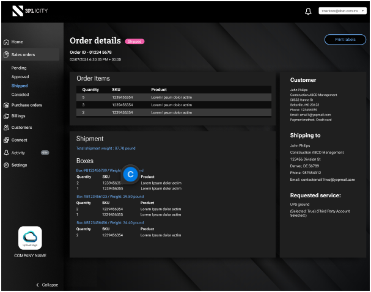371x292 pixels.
Task: Click the Quantity header in Order Items
Action: click(x=90, y=90)
